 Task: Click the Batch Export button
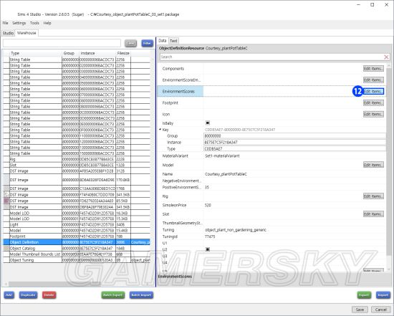click(112, 295)
